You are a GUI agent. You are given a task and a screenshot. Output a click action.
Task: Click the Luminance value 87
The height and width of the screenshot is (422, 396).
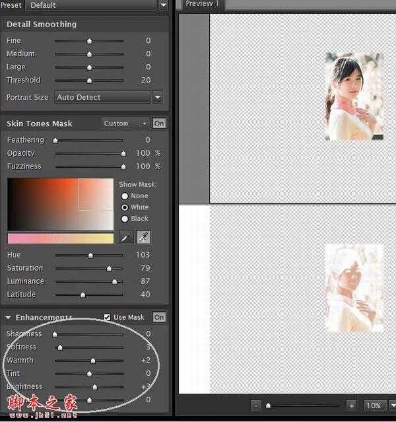145,281
